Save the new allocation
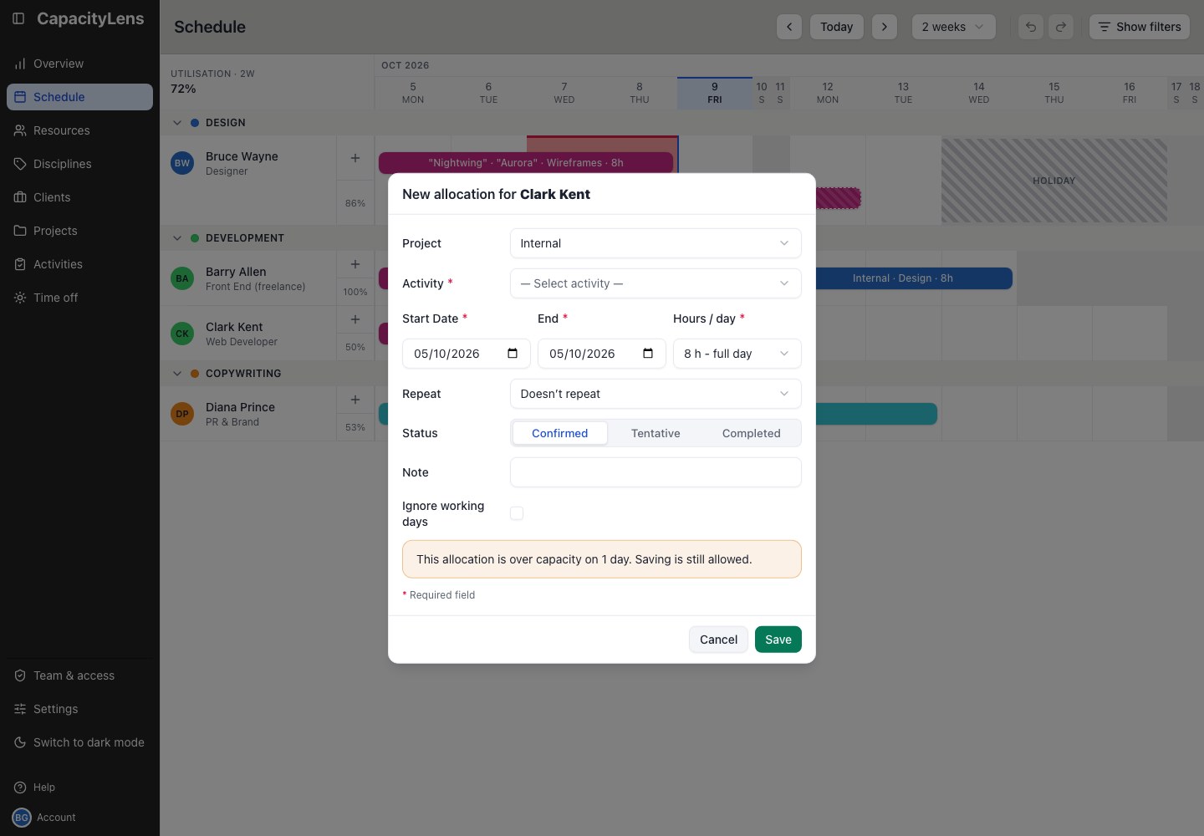 tap(778, 640)
